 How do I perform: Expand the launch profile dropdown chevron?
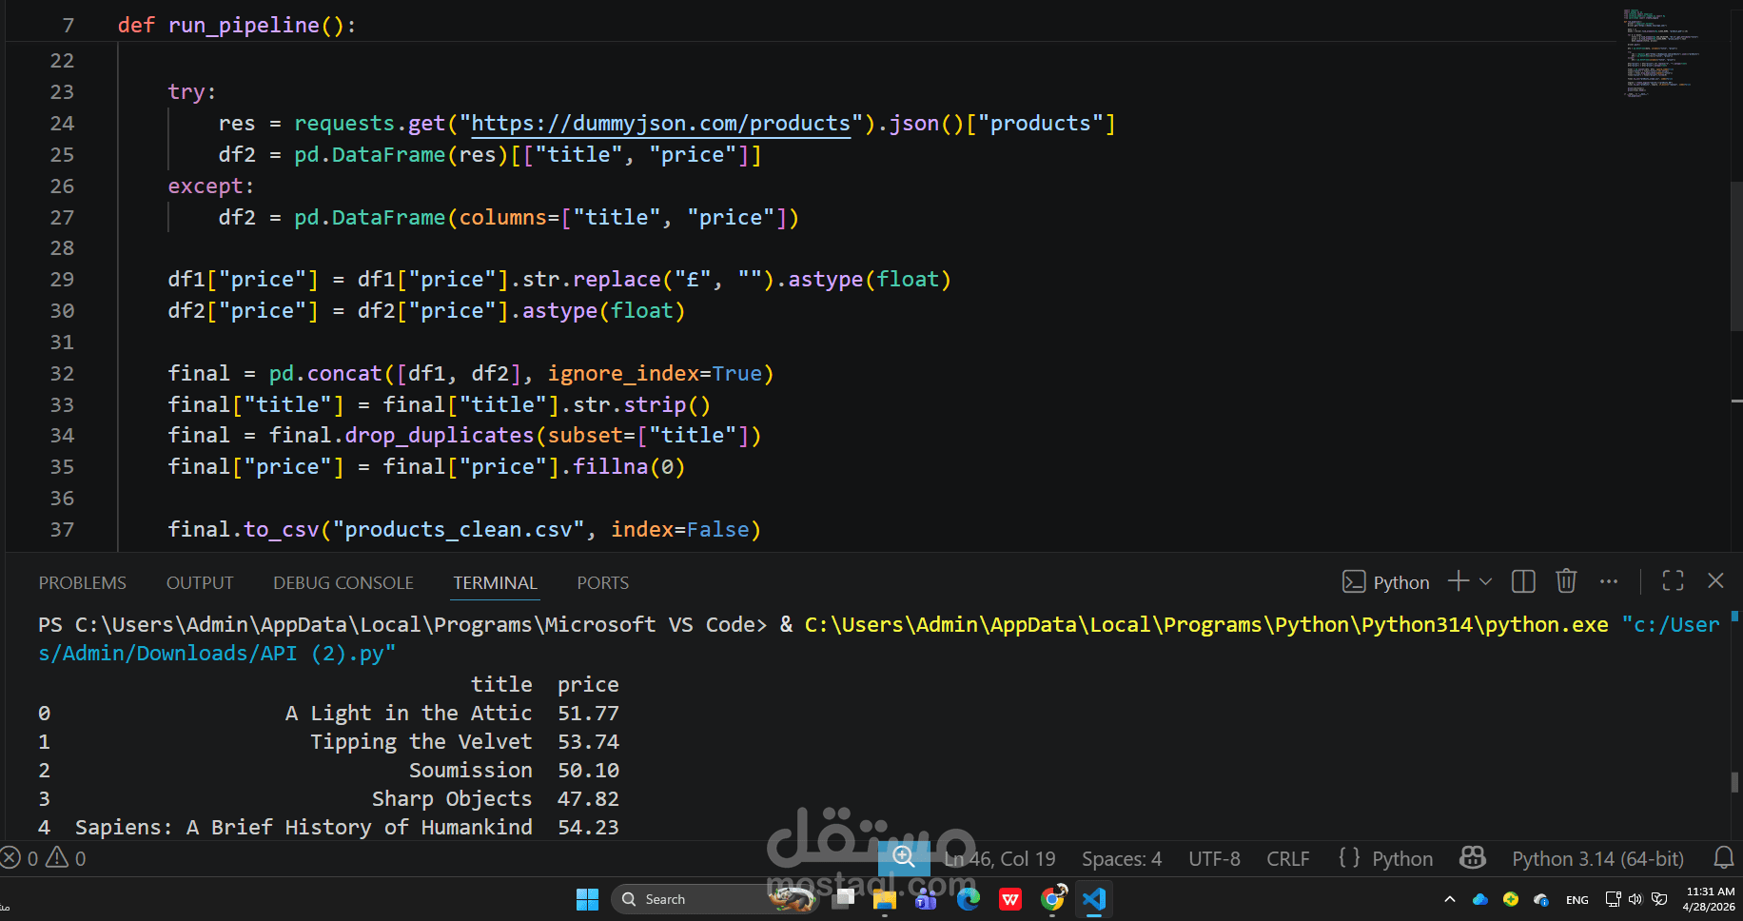1485,581
